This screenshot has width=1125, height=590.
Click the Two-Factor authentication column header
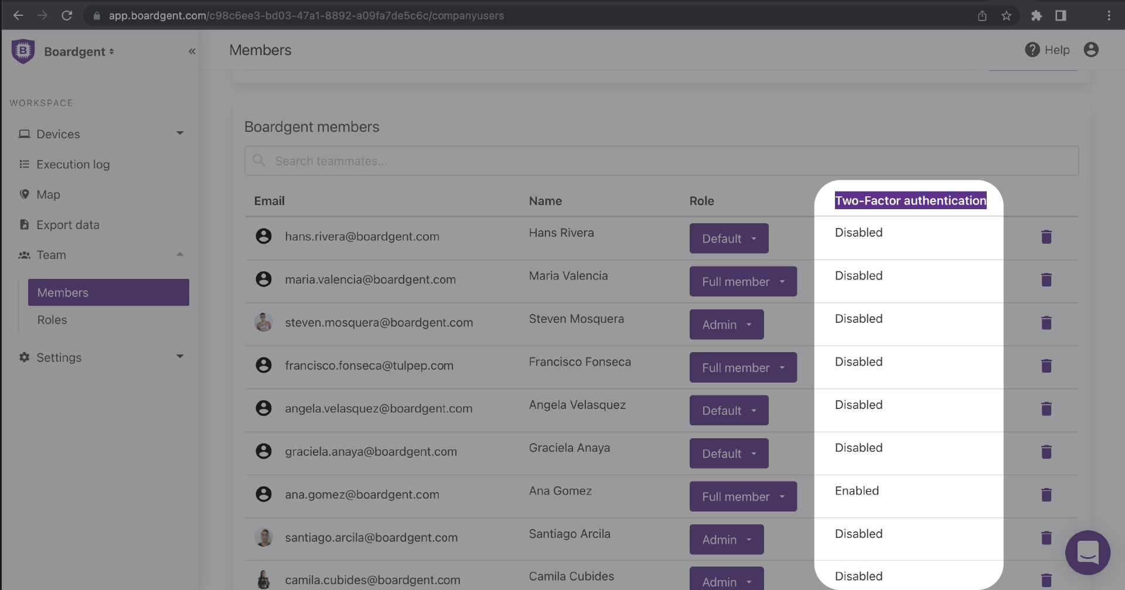coord(911,200)
